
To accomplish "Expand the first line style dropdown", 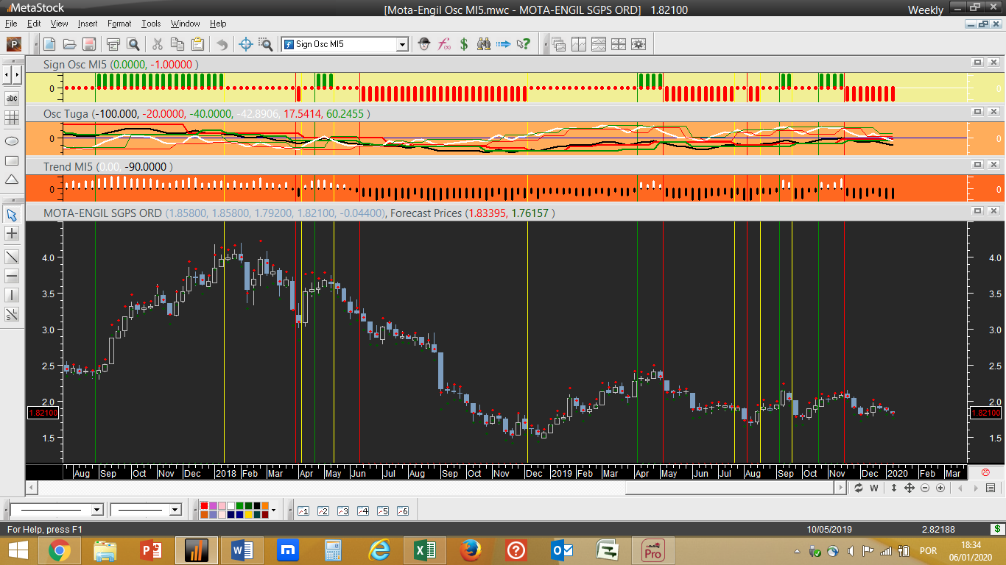I will point(97,510).
